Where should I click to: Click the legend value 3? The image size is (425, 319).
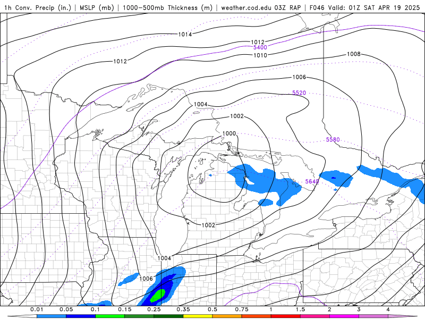(x=359, y=309)
